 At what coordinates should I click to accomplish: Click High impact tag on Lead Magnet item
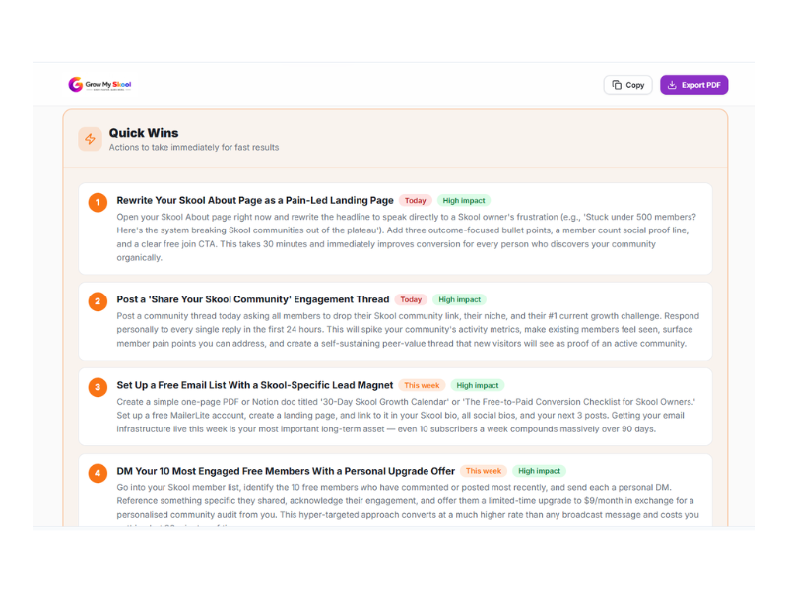478,385
